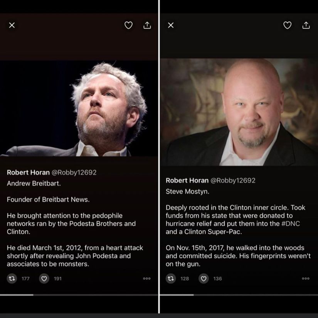Open Robert Horan profile on left tweet
The height and width of the screenshot is (318, 318).
click(28, 172)
